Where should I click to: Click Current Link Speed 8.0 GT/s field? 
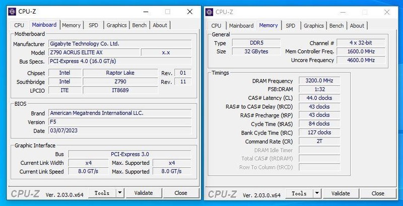(89, 171)
